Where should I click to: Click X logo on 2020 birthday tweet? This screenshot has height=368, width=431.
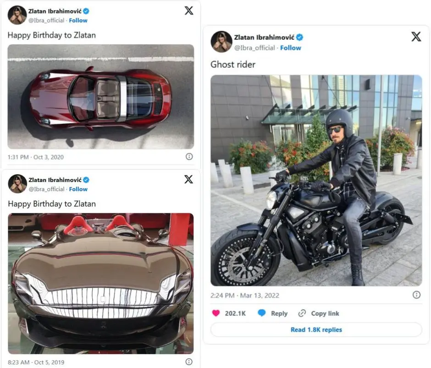point(189,11)
